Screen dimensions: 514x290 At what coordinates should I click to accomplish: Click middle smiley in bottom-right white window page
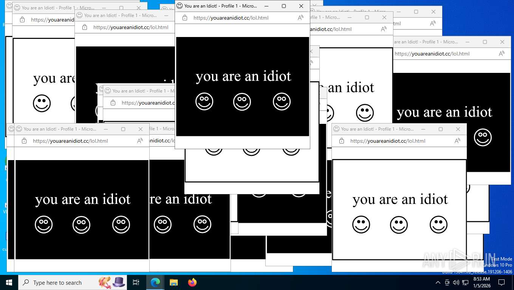(x=399, y=225)
